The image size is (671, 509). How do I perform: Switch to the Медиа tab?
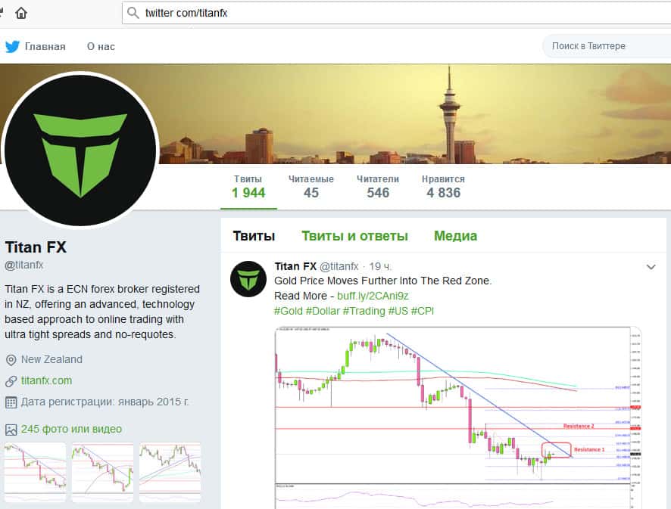coord(455,236)
